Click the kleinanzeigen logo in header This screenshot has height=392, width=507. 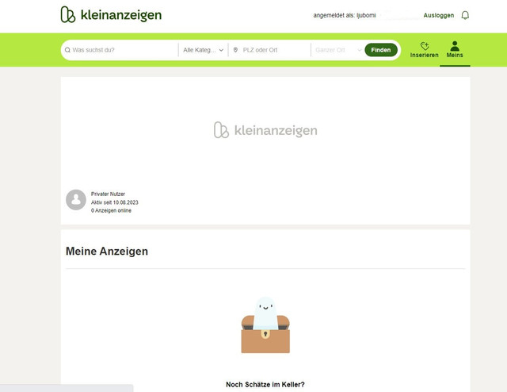(x=111, y=14)
